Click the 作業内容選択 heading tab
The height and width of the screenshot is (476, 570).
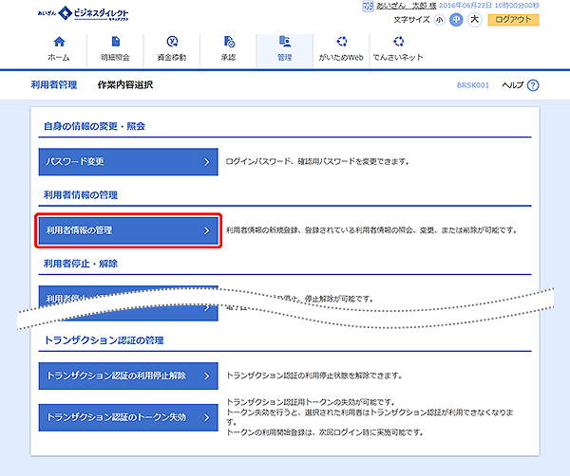[x=125, y=85]
